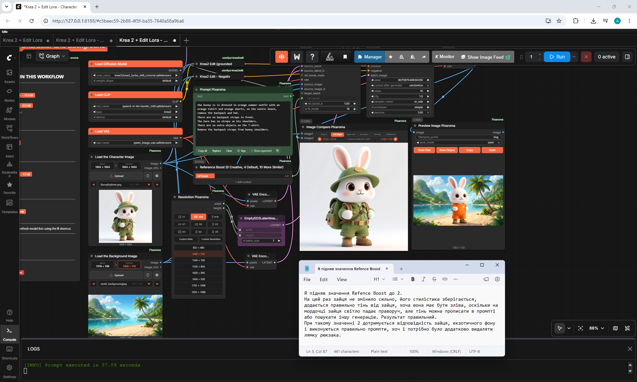Viewport: 637px width, 382px height.
Task: Open the 68% zoom dropdown
Action: [x=597, y=328]
